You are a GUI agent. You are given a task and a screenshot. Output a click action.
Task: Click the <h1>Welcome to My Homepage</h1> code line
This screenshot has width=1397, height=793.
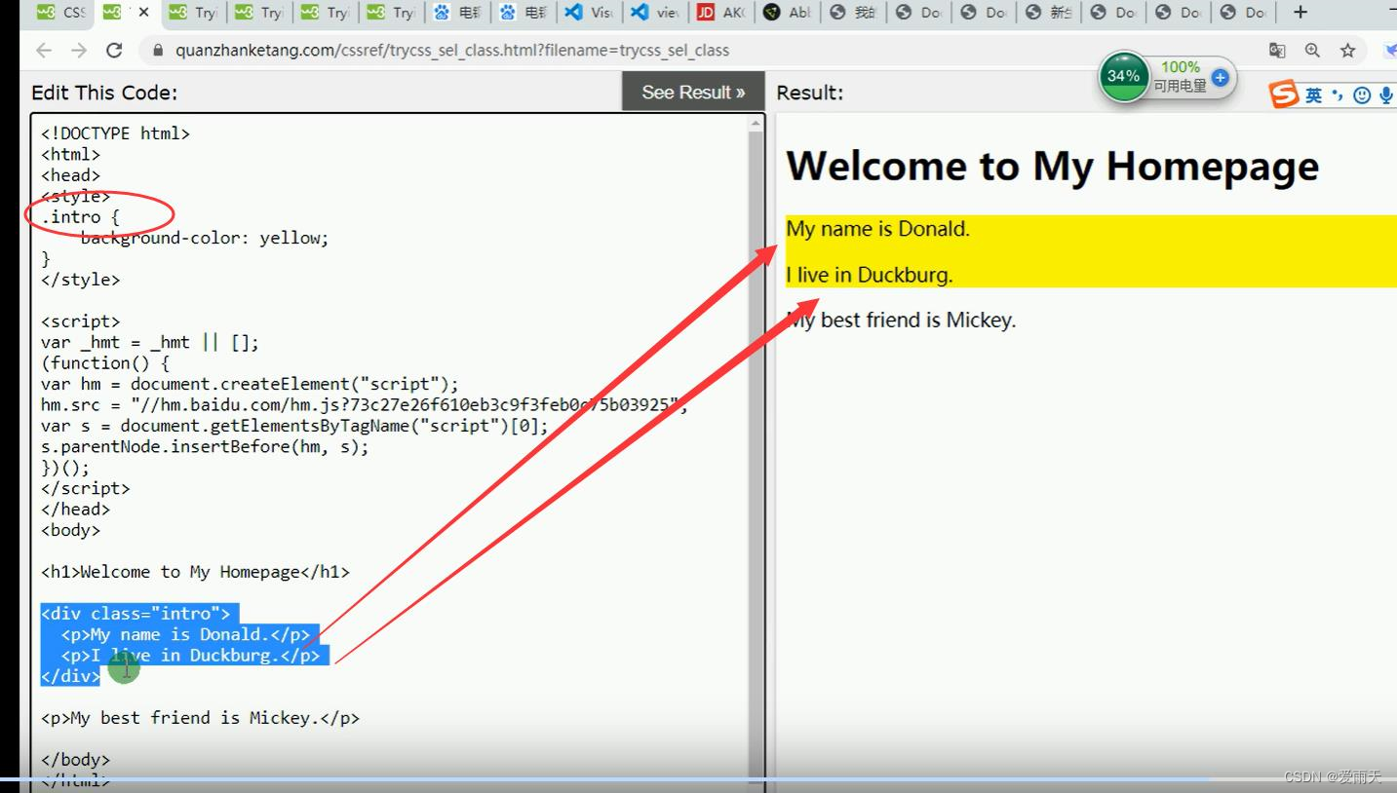click(195, 572)
